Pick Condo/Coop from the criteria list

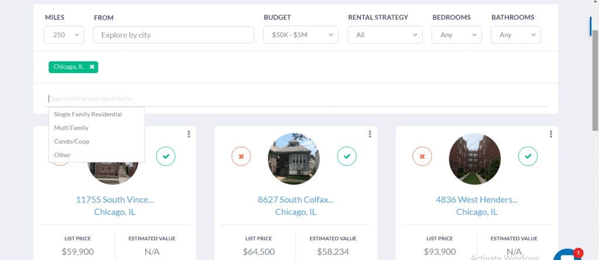click(x=71, y=141)
